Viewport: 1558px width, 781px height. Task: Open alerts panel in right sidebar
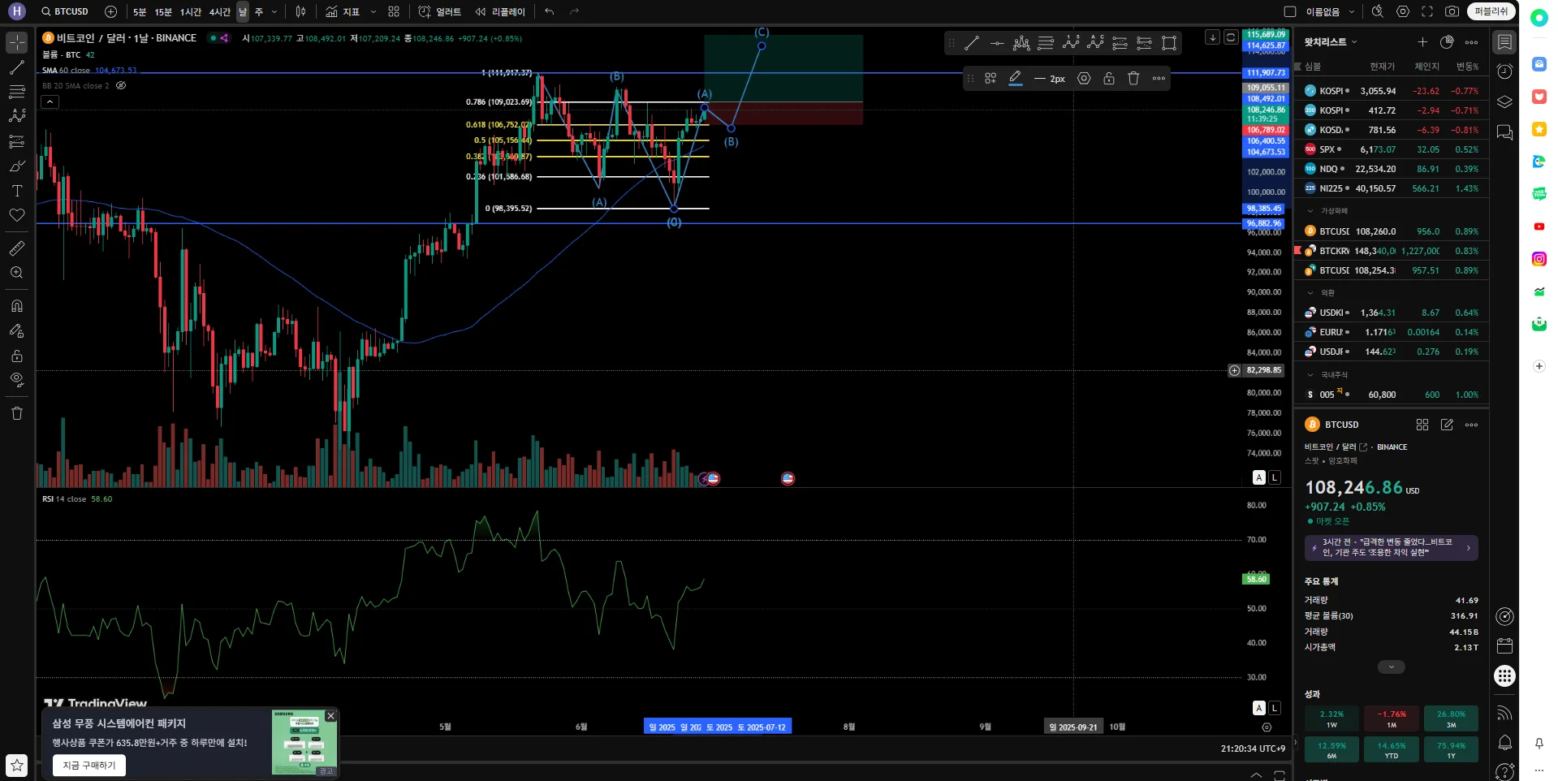pyautogui.click(x=1504, y=71)
